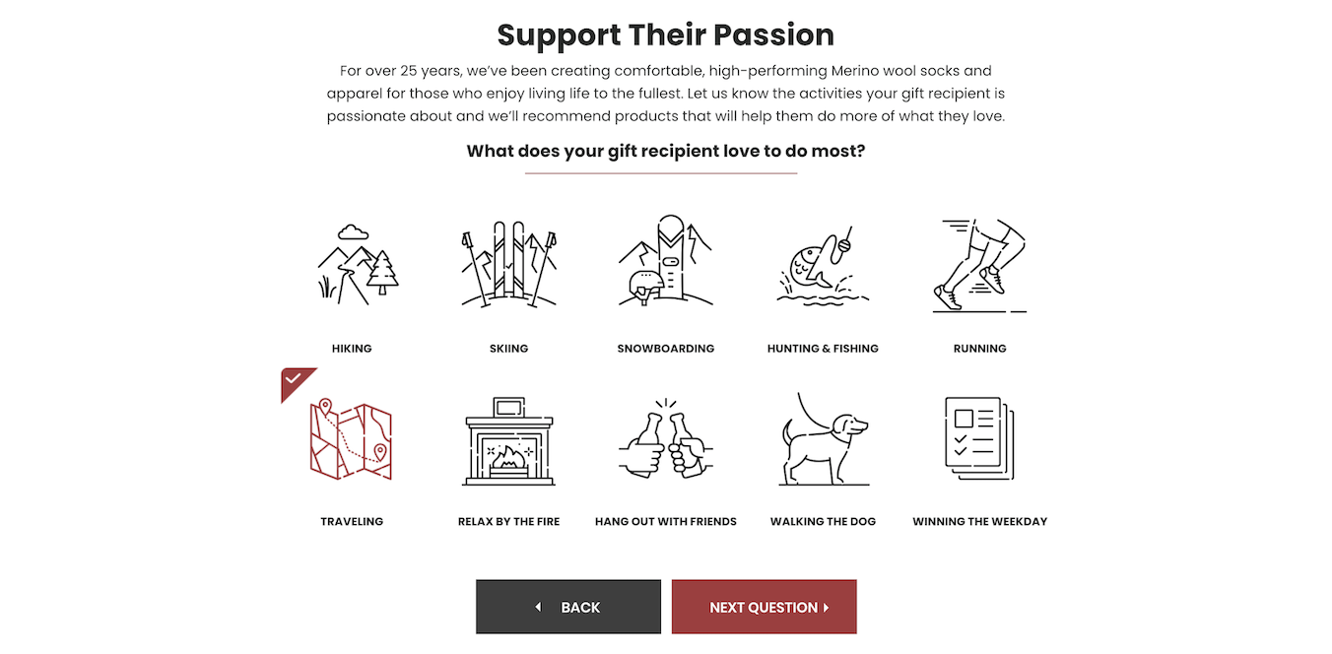Click the RUNNING text label
Screen dimensions: 1332x654
[979, 349]
